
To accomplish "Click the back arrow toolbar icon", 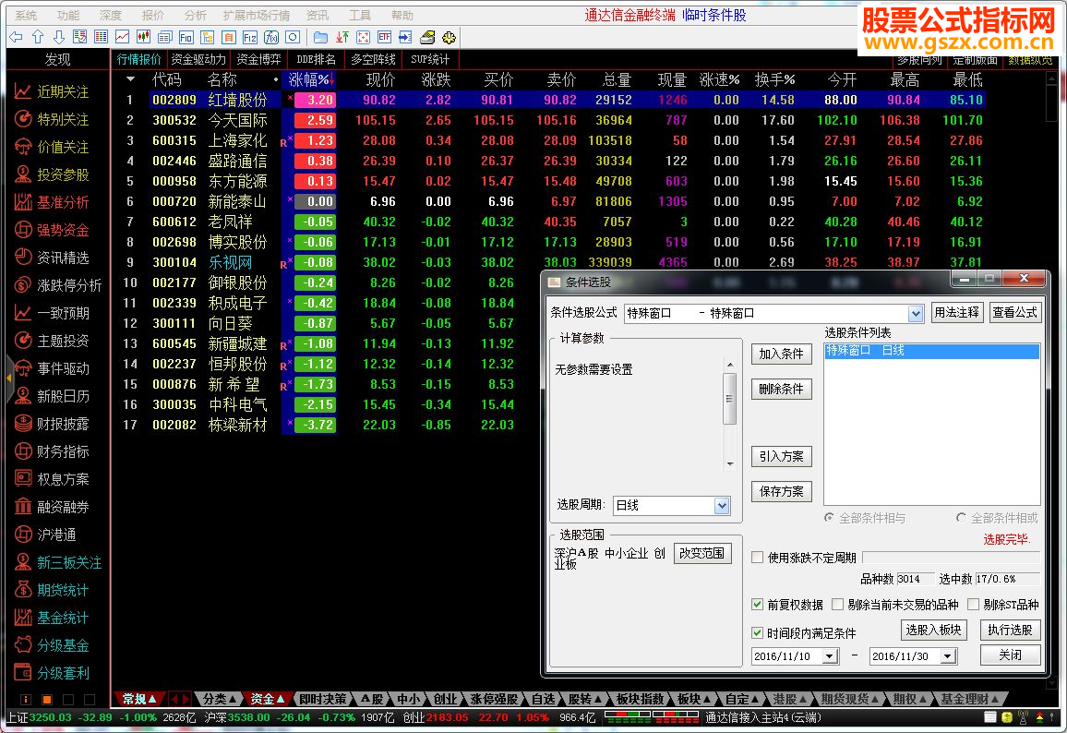I will pos(17,38).
